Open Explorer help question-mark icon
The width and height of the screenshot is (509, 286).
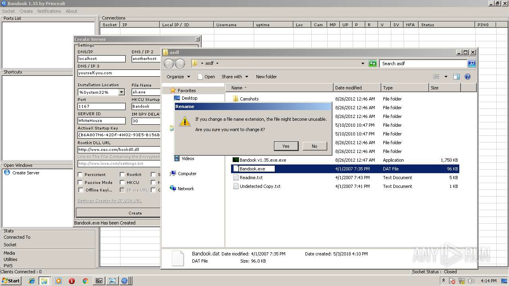(468, 77)
